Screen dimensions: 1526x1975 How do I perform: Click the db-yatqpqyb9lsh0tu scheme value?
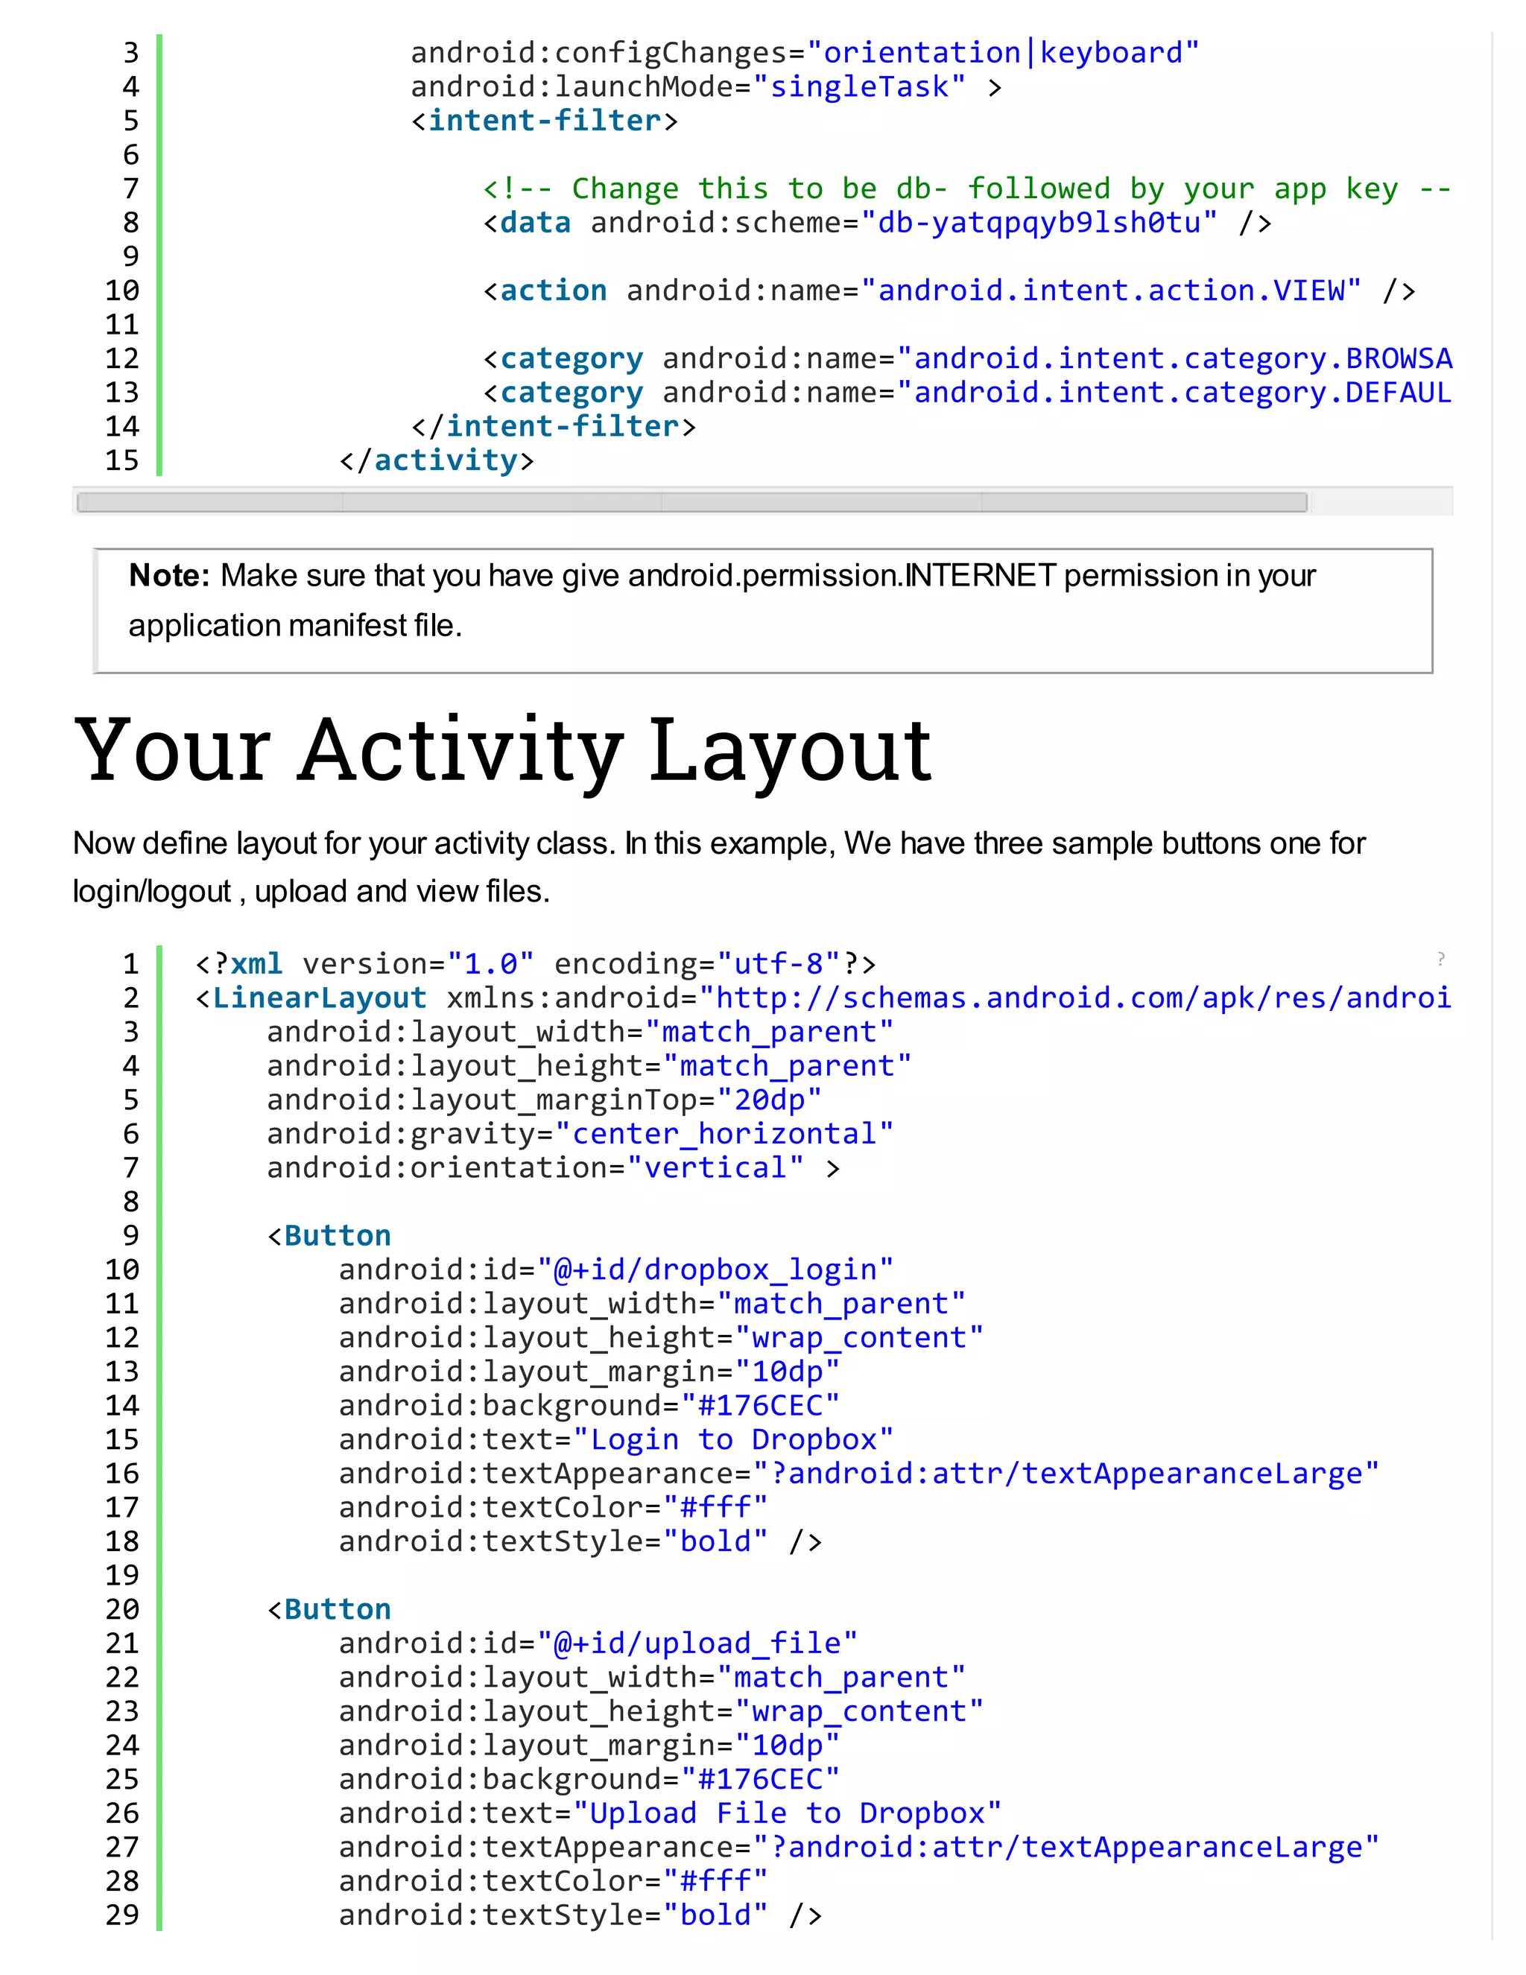point(1039,223)
